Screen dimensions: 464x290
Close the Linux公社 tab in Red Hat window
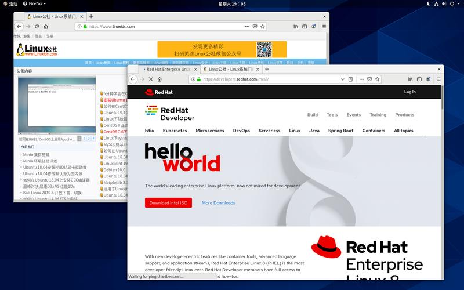pos(258,69)
